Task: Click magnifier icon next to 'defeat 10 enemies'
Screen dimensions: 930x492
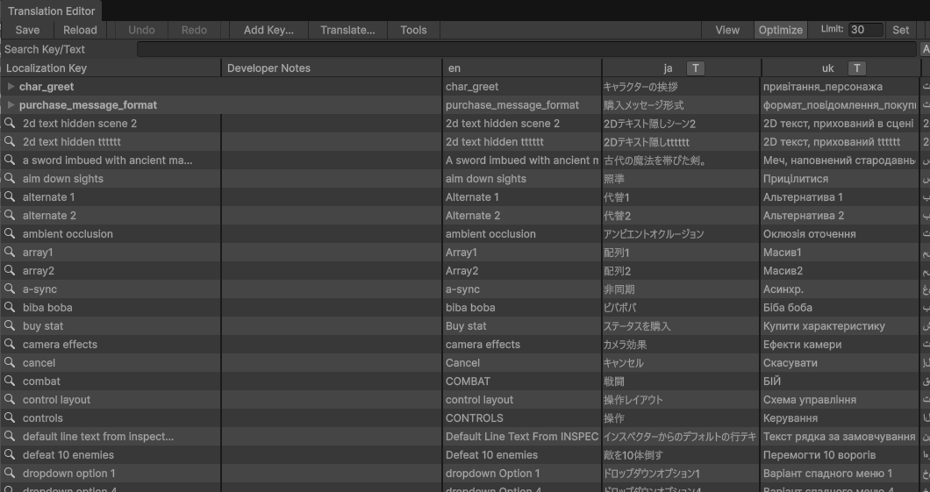Action: coord(11,455)
